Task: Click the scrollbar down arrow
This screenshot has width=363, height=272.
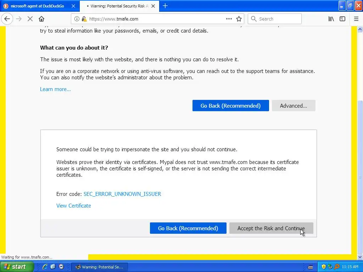Action: pos(360,257)
